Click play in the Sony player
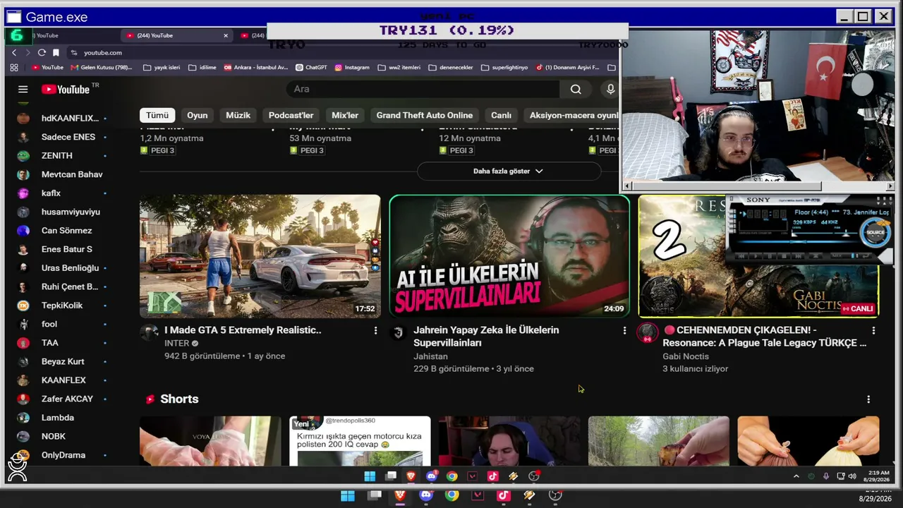 coord(756,255)
